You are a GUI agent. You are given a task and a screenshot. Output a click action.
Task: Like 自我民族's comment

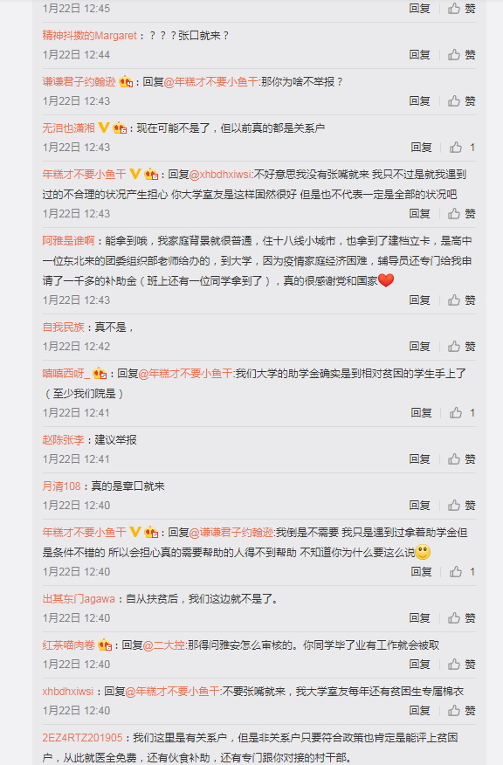pyautogui.click(x=462, y=347)
